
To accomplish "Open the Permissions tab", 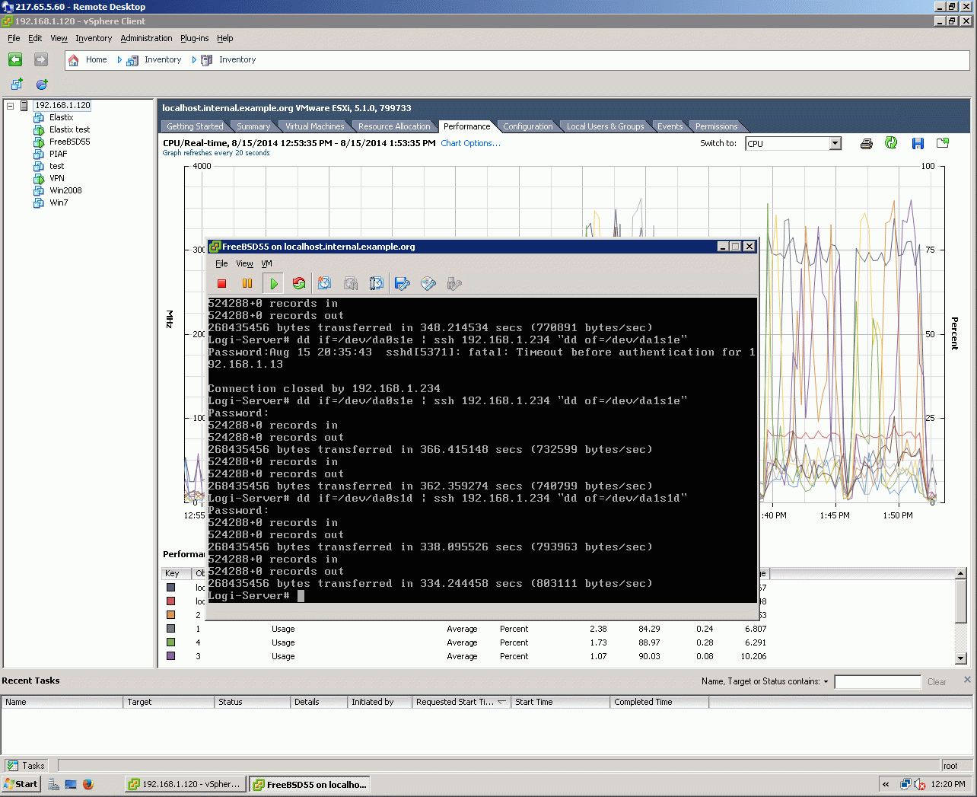I will tap(717, 126).
